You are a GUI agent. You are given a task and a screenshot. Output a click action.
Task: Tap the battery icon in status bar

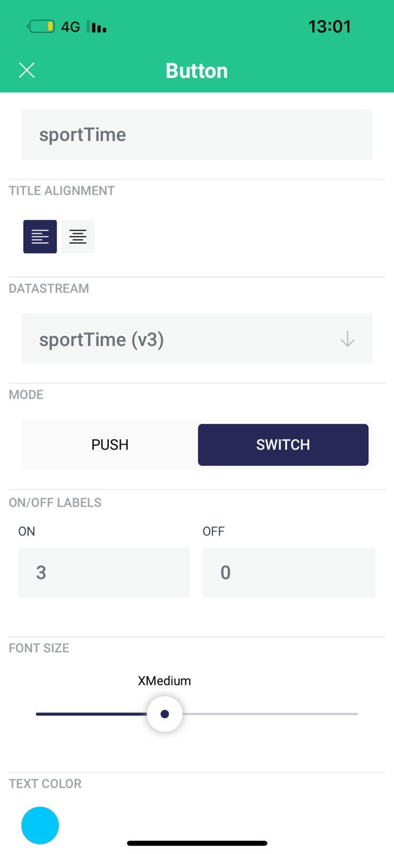[41, 25]
